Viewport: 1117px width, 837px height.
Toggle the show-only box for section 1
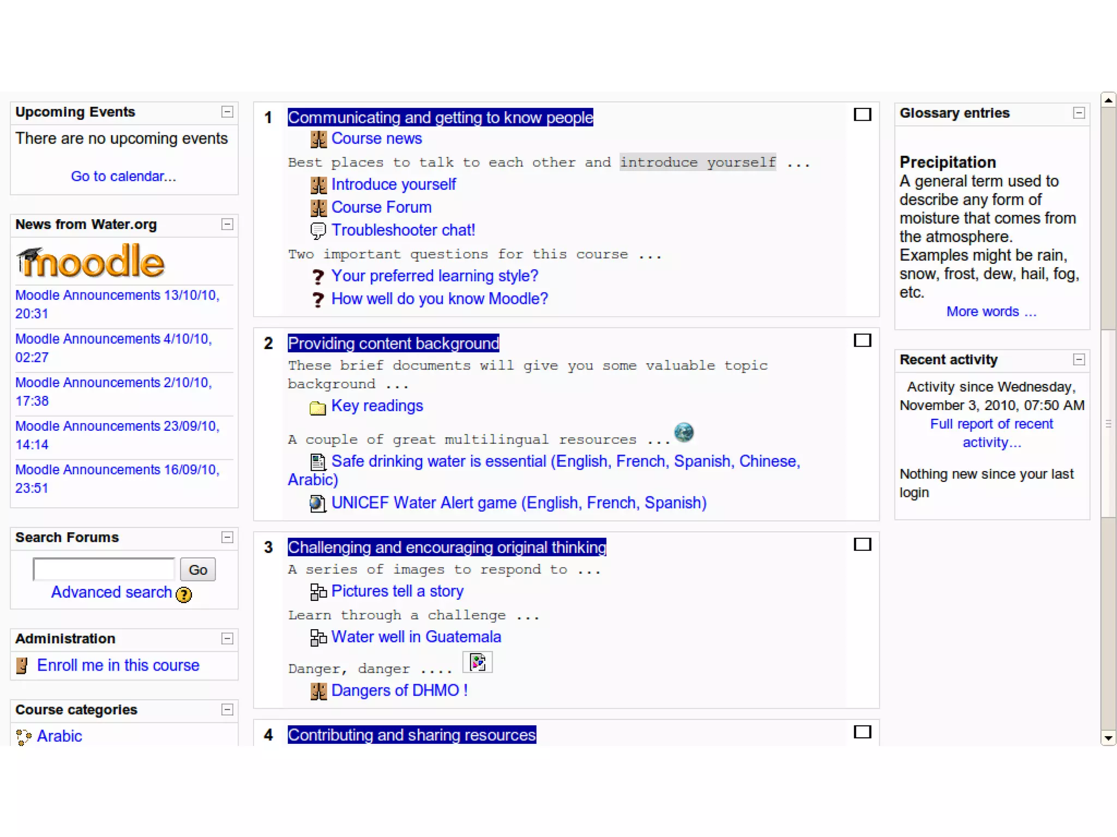click(x=862, y=115)
